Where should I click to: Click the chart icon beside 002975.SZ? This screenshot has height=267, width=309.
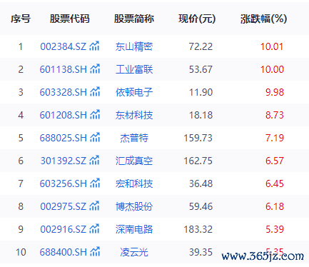click(x=94, y=206)
